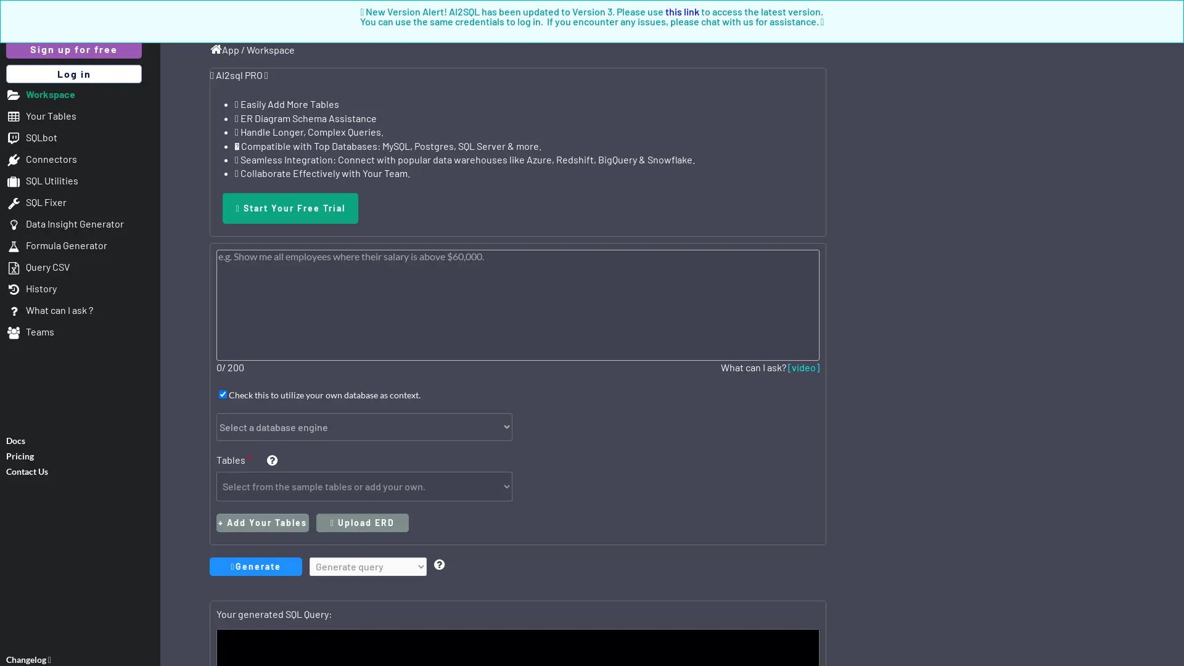Select the SQL Fixer tool
This screenshot has width=1184, height=666.
[x=46, y=202]
